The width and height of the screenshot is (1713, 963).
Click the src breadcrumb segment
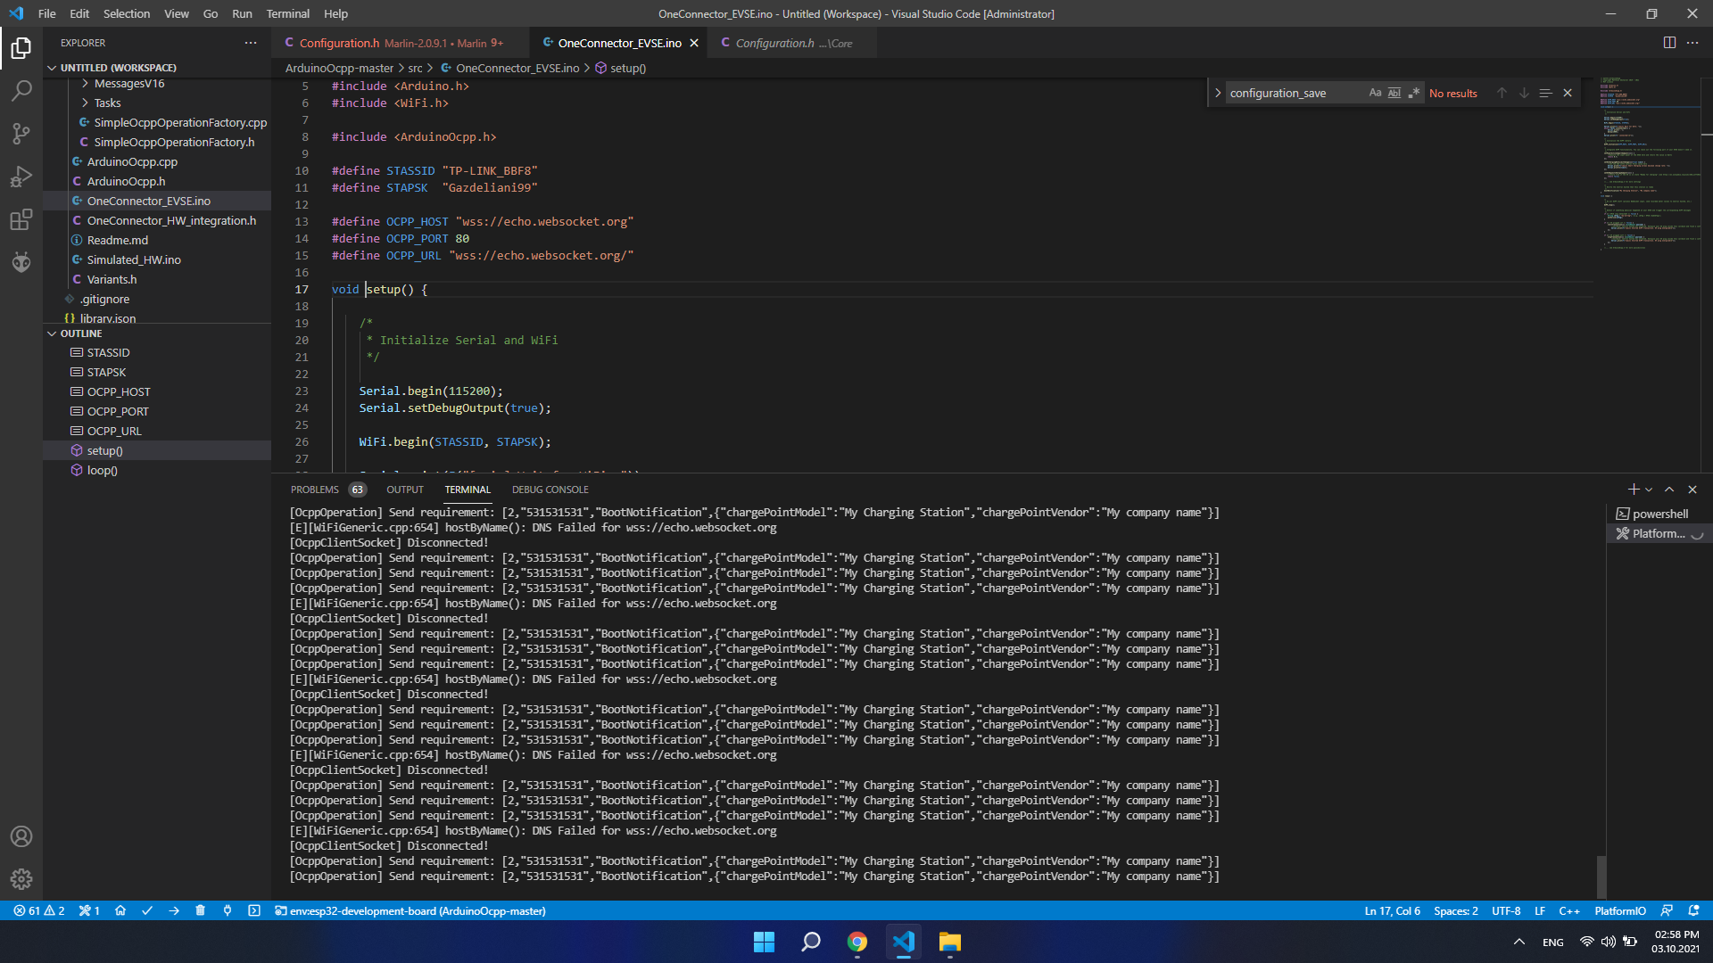pyautogui.click(x=415, y=68)
